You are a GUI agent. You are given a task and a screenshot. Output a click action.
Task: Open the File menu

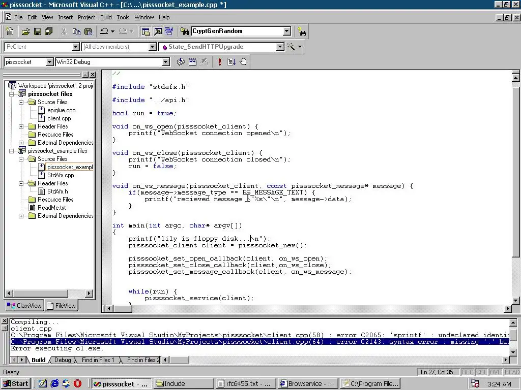[x=18, y=17]
